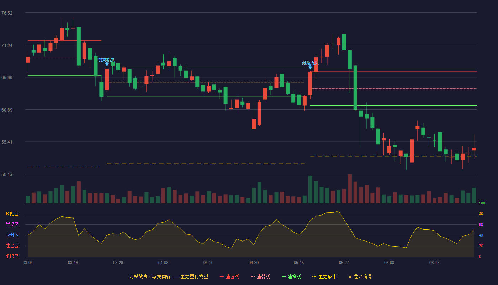
Task: Click the long green candle after 05-27
Action: pos(355,88)
